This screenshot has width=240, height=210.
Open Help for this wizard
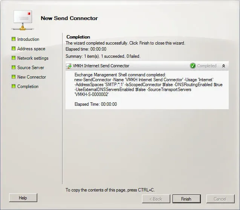tap(23, 198)
